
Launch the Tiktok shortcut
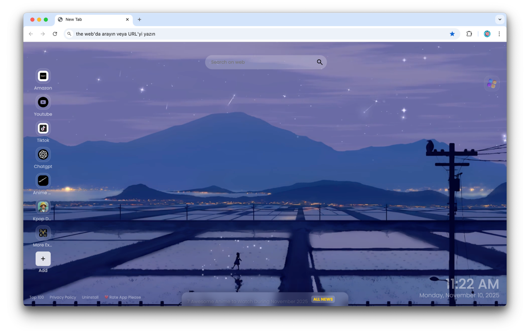coord(43,128)
